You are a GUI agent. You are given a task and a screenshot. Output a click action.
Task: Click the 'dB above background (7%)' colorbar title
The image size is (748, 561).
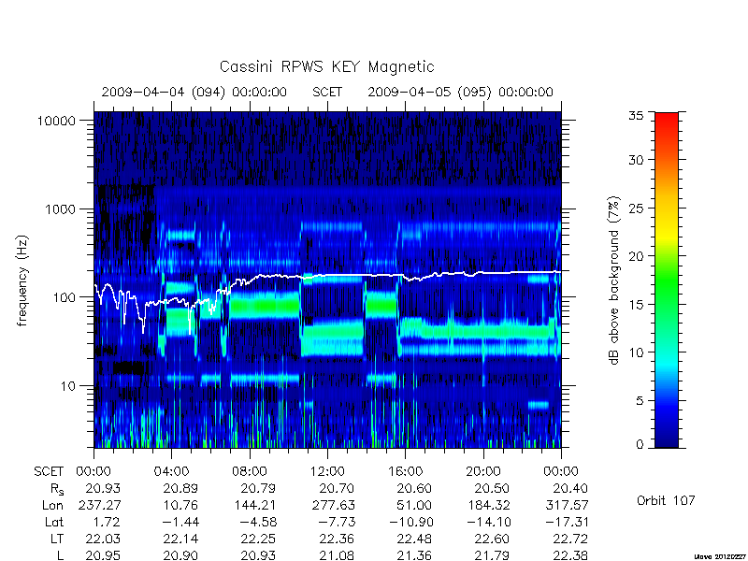(x=614, y=280)
